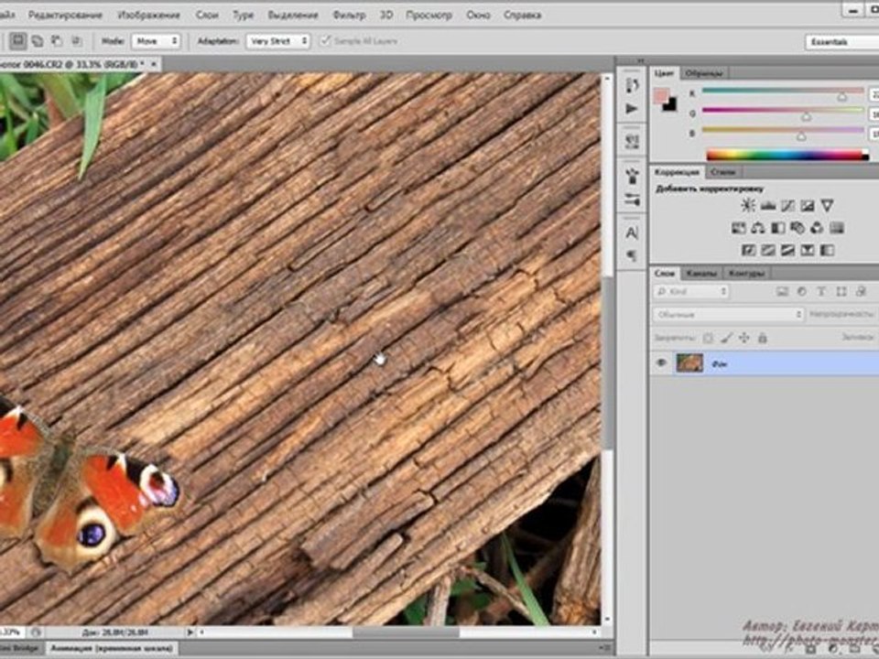Toggle lock transparent pixels

coord(709,338)
